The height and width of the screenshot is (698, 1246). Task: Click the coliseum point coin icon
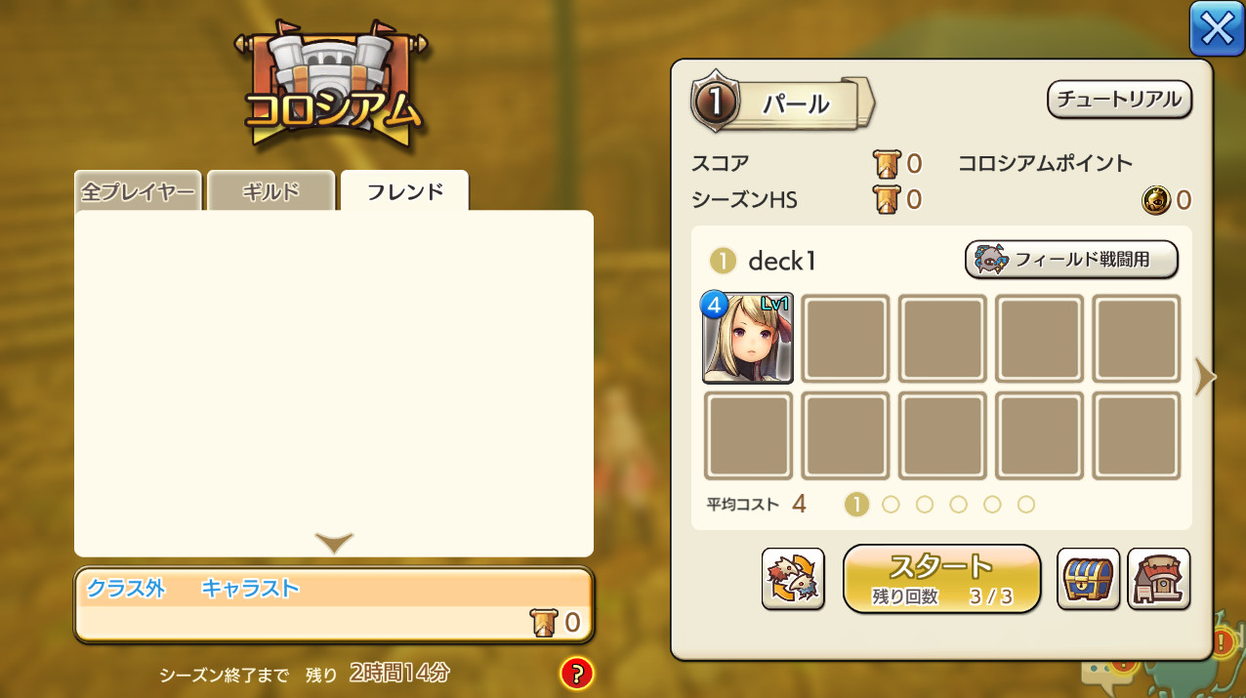[x=1155, y=200]
